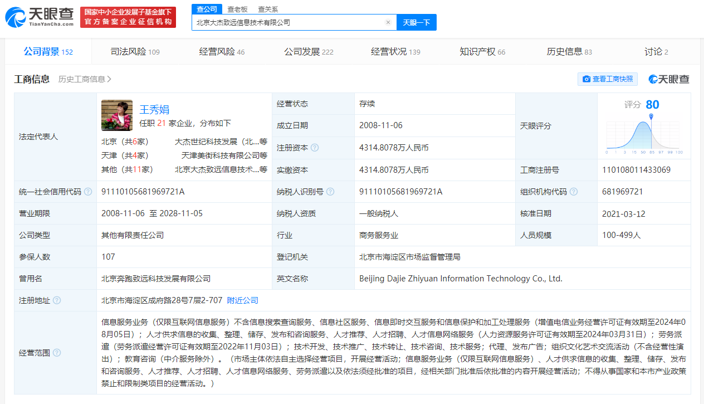Click the English name Beijing Dajie Zhiyuan

pyautogui.click(x=461, y=279)
